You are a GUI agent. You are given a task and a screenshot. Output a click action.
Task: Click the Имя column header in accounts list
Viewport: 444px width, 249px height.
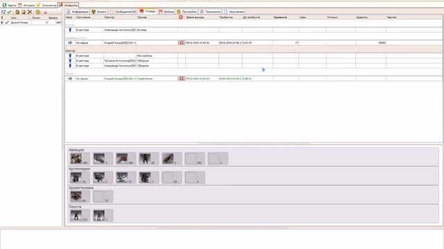pyautogui.click(x=20, y=17)
